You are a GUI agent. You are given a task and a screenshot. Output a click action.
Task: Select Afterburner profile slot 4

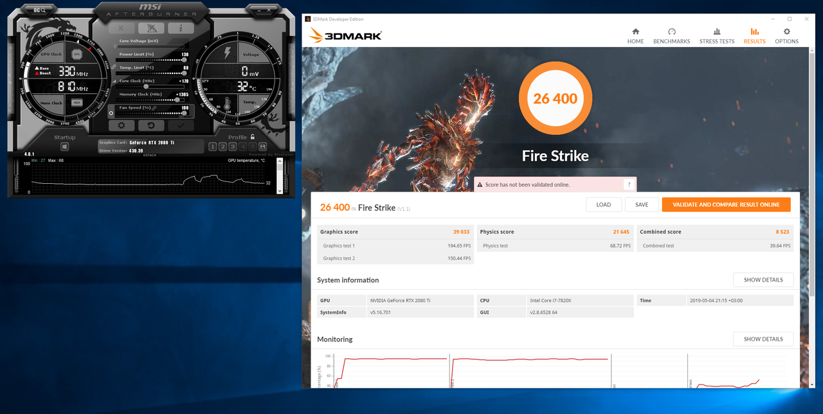click(x=243, y=147)
